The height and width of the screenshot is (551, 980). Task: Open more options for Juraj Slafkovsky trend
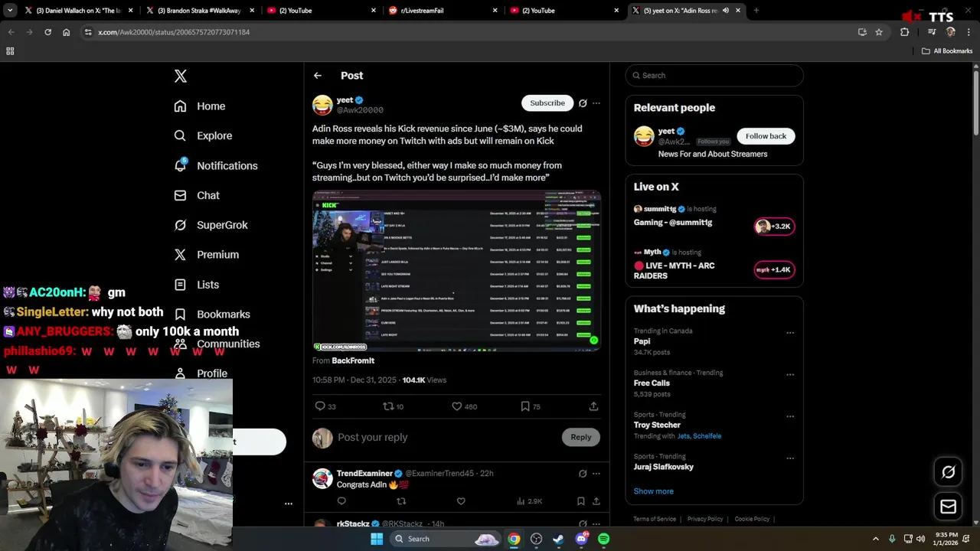(x=790, y=458)
